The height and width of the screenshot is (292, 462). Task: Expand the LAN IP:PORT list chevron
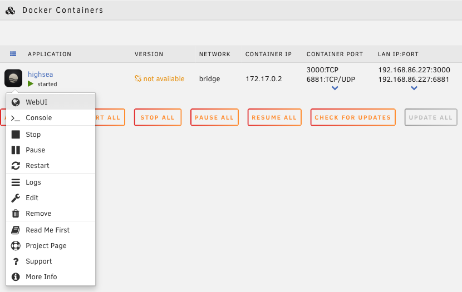tap(414, 88)
